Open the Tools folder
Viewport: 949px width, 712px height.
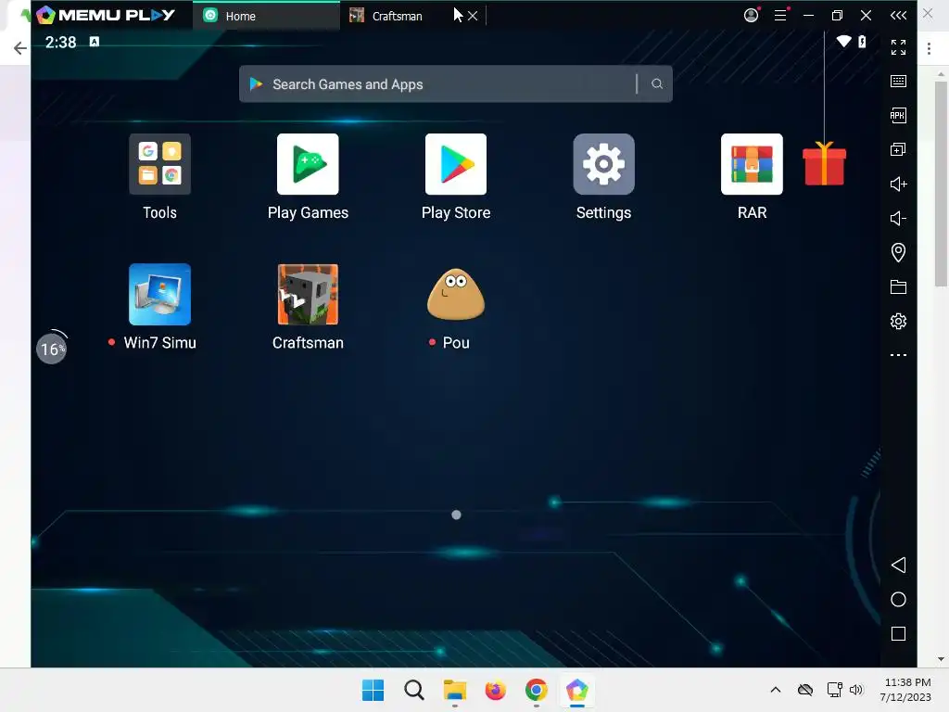(159, 164)
